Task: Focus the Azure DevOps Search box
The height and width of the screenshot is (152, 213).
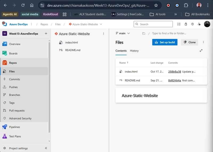Action: click(x=153, y=24)
